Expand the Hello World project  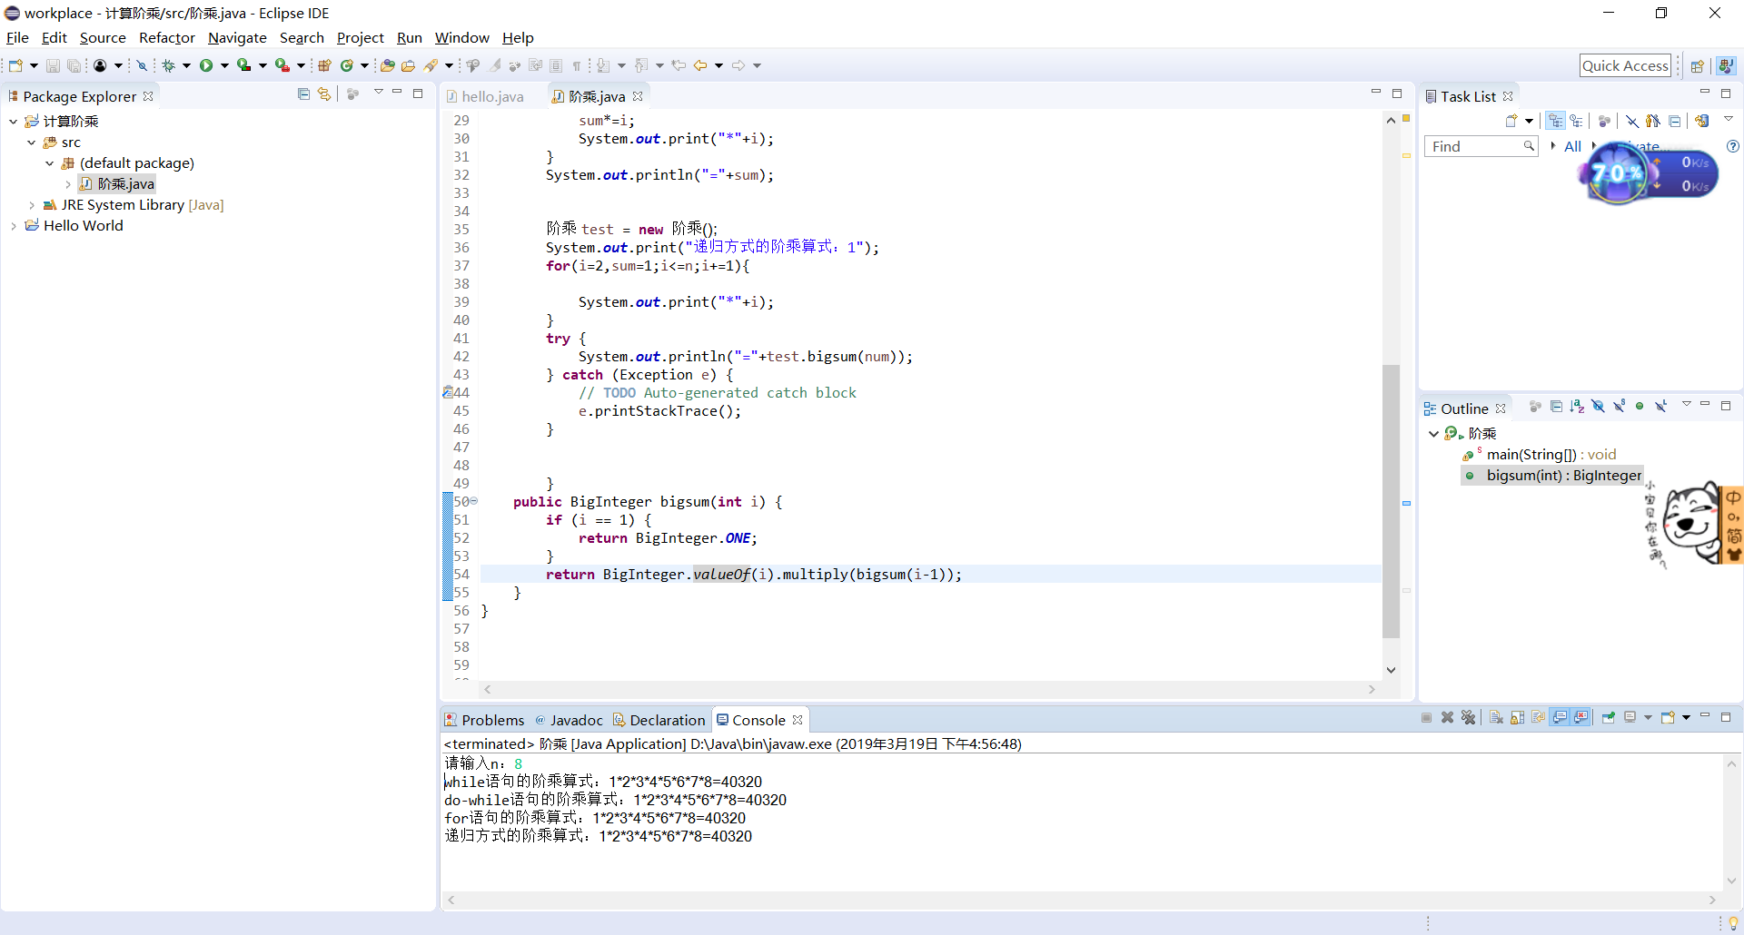coord(14,226)
